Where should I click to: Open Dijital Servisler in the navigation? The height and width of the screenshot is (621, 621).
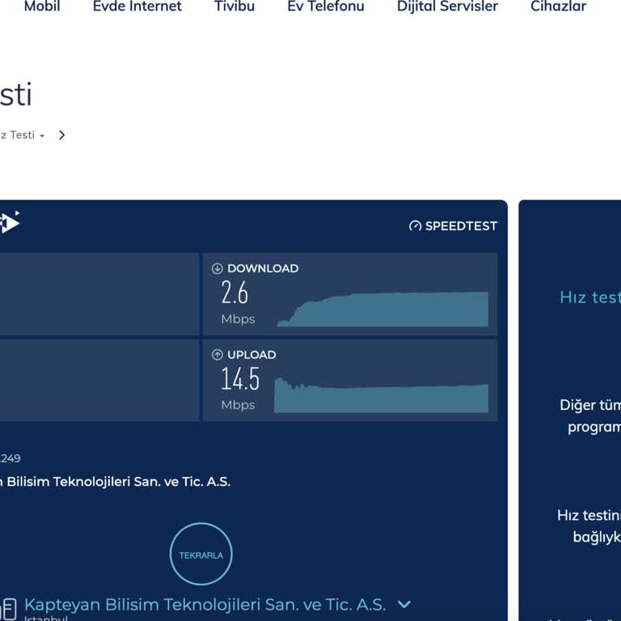(447, 6)
